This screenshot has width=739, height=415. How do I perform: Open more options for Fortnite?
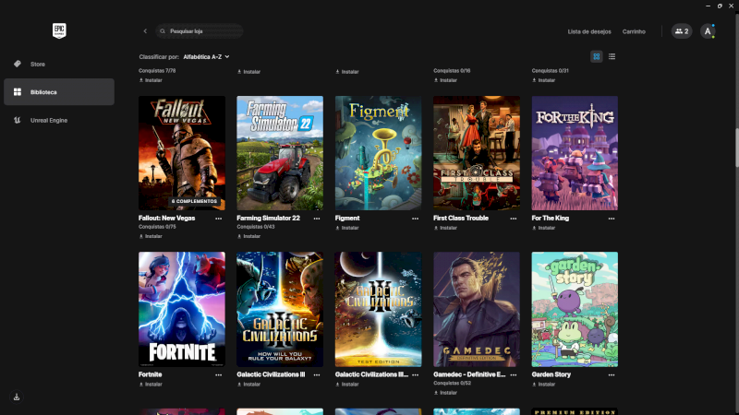[219, 375]
